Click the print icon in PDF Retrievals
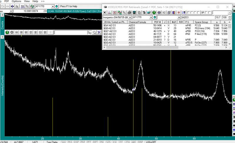The image size is (235, 143). pyautogui.click(x=129, y=13)
